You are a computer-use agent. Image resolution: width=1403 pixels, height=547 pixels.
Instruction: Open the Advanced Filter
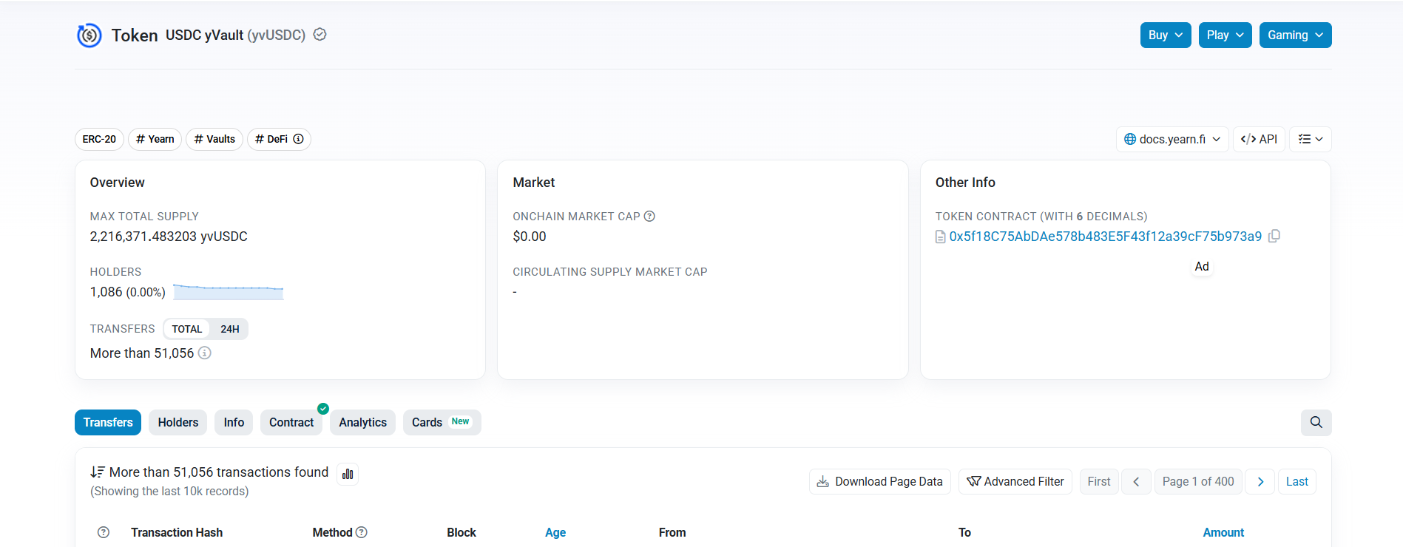click(x=1015, y=482)
